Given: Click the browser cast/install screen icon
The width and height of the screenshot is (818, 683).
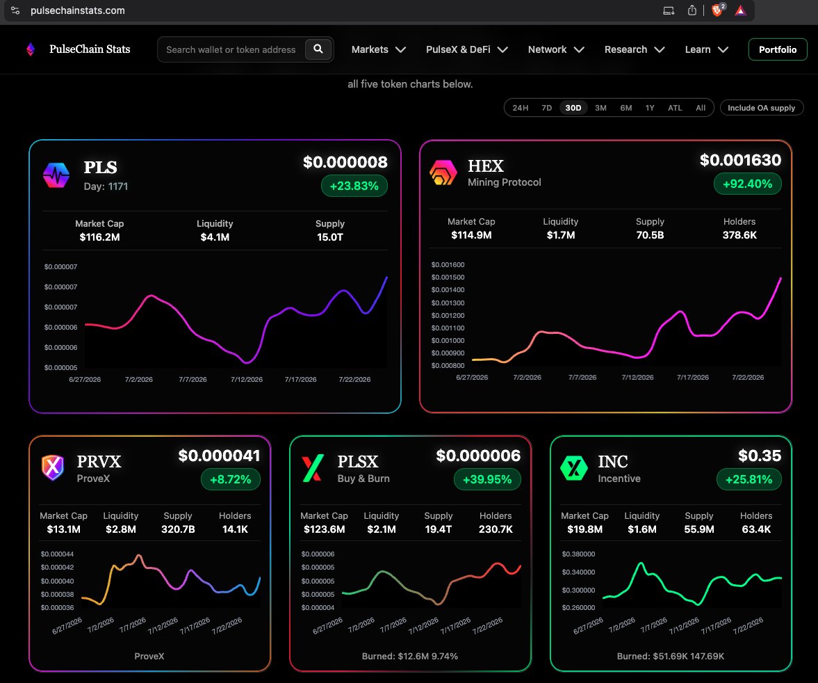Looking at the screenshot, I should [x=669, y=10].
